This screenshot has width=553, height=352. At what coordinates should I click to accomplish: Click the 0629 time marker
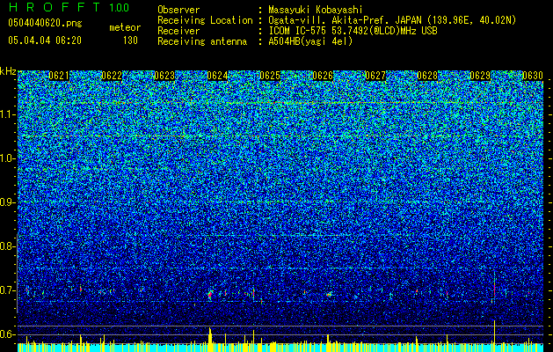[480, 76]
